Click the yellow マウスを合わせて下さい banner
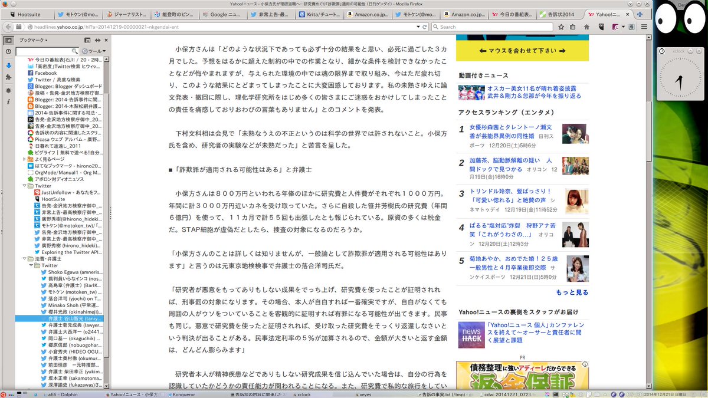Image resolution: width=708 pixels, height=398 pixels. coord(522,50)
